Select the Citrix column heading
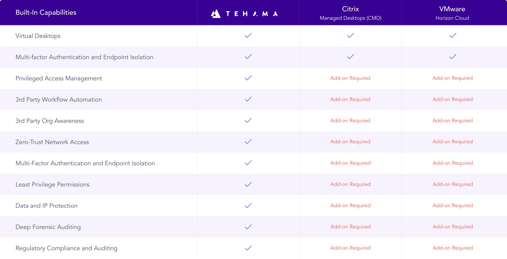This screenshot has width=507, height=259. pyautogui.click(x=350, y=9)
